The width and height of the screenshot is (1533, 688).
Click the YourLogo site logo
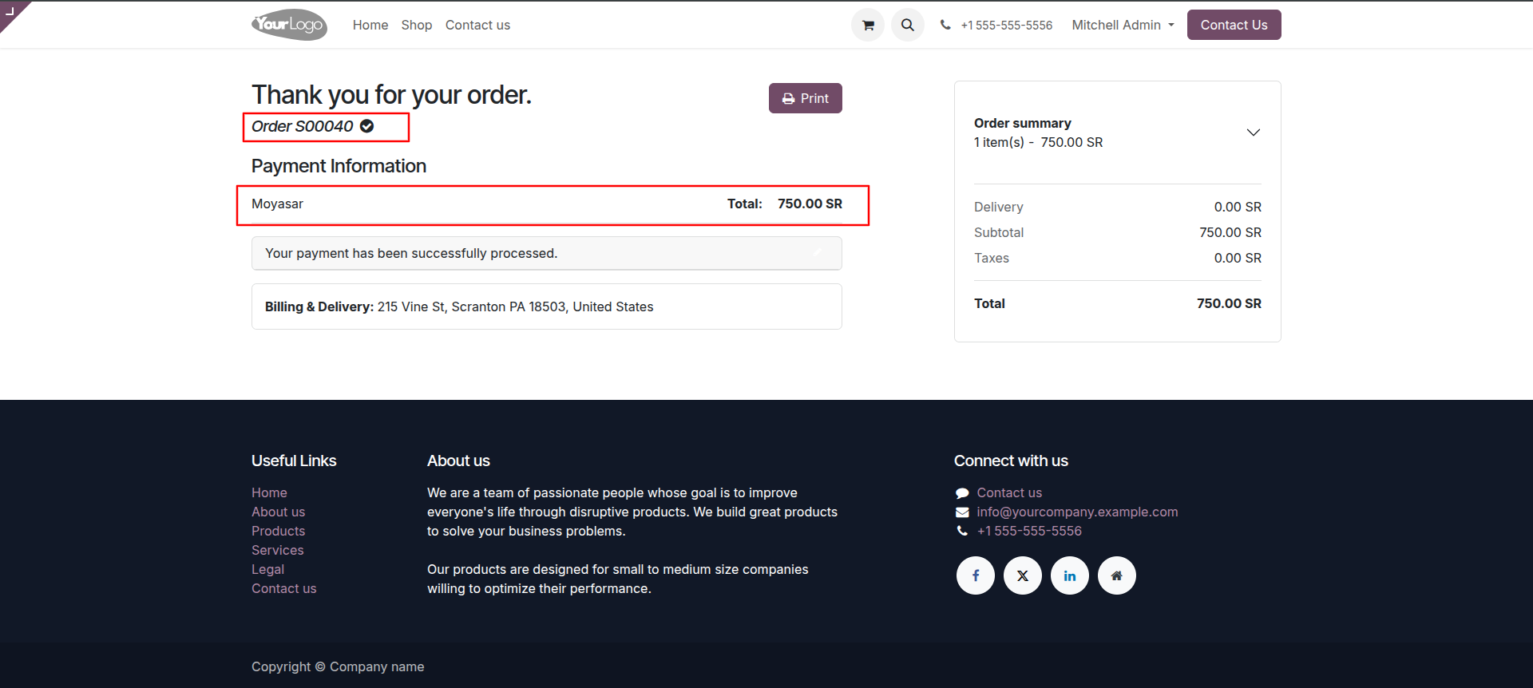coord(289,25)
